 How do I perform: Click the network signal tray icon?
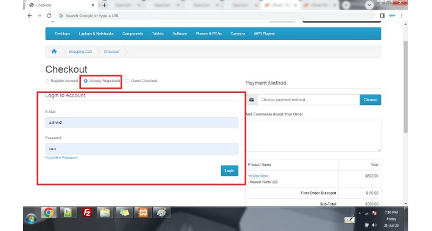coord(367,213)
